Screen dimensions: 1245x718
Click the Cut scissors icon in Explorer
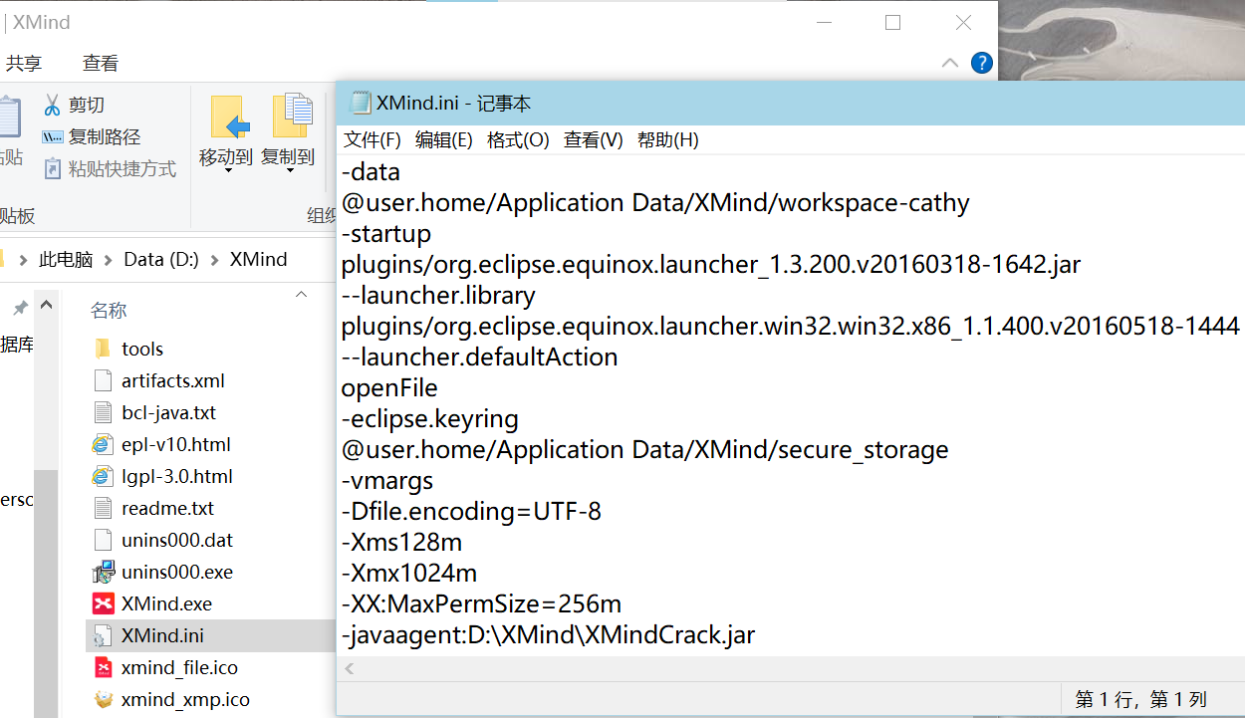click(52, 105)
